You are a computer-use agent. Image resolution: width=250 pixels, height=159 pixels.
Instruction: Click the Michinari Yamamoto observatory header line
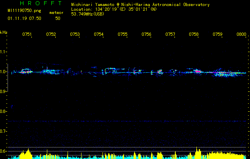coord(140,5)
